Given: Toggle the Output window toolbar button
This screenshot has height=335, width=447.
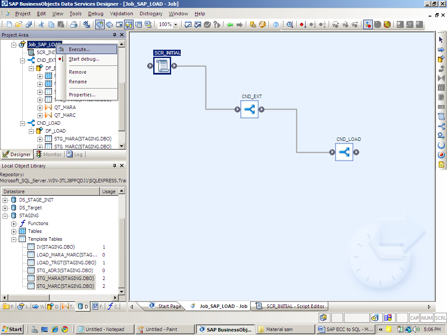Looking at the screenshot, I should tap(138, 24).
